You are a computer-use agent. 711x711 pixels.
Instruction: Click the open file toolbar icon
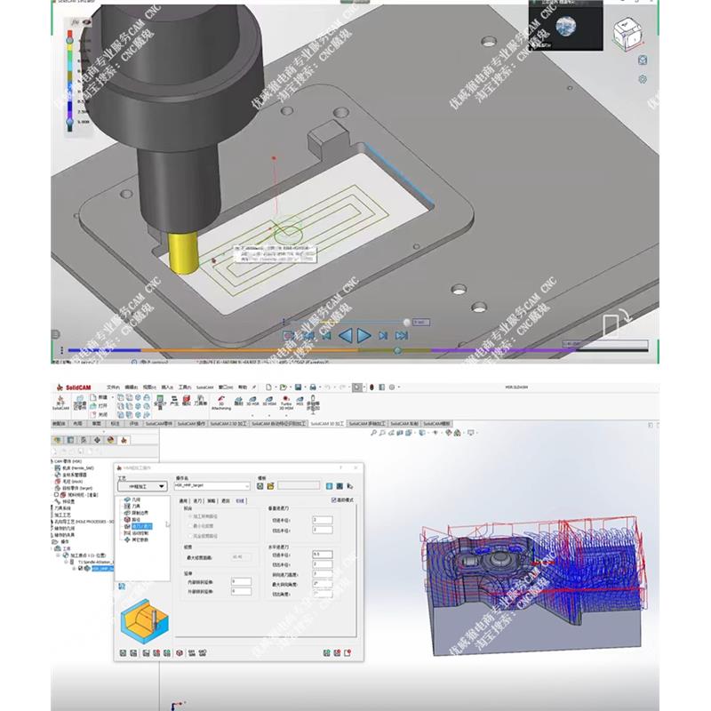point(283,387)
